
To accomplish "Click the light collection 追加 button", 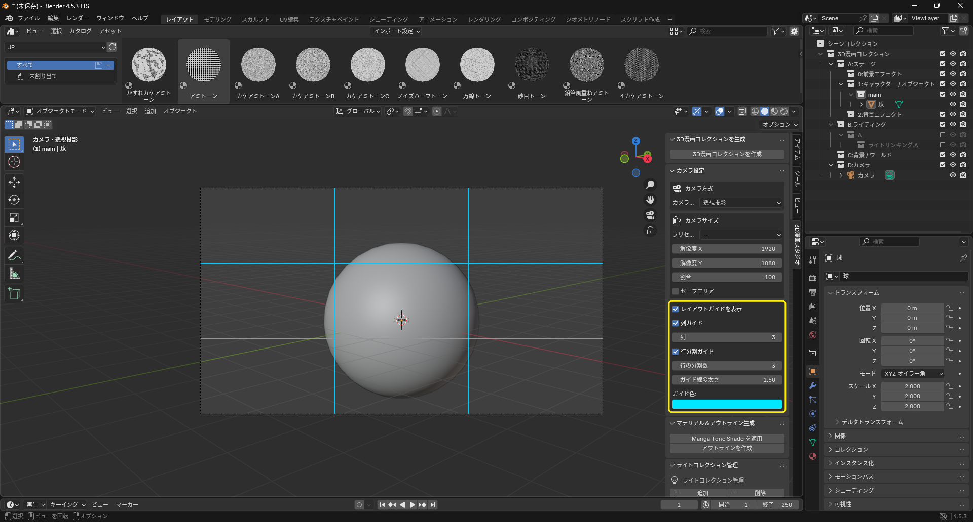I will (x=698, y=493).
